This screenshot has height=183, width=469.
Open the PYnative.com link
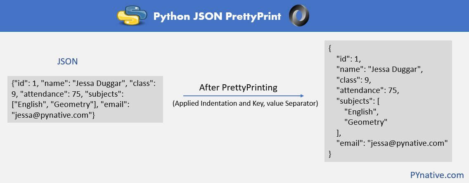[x=437, y=175]
